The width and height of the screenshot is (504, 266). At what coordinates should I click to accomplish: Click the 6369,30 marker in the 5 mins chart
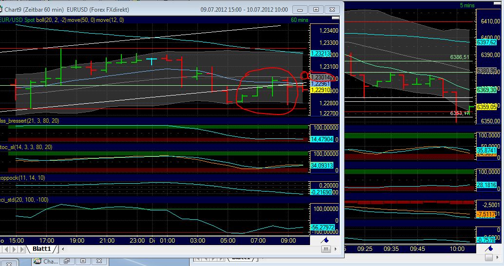486,90
